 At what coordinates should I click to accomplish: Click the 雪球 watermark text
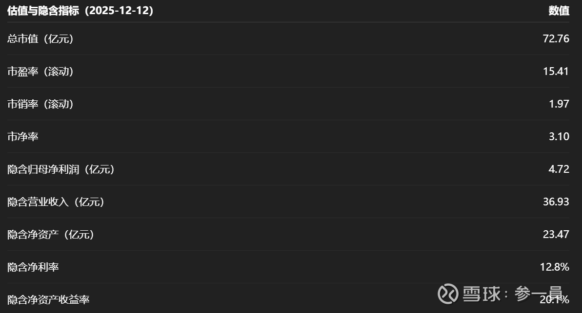pos(480,294)
